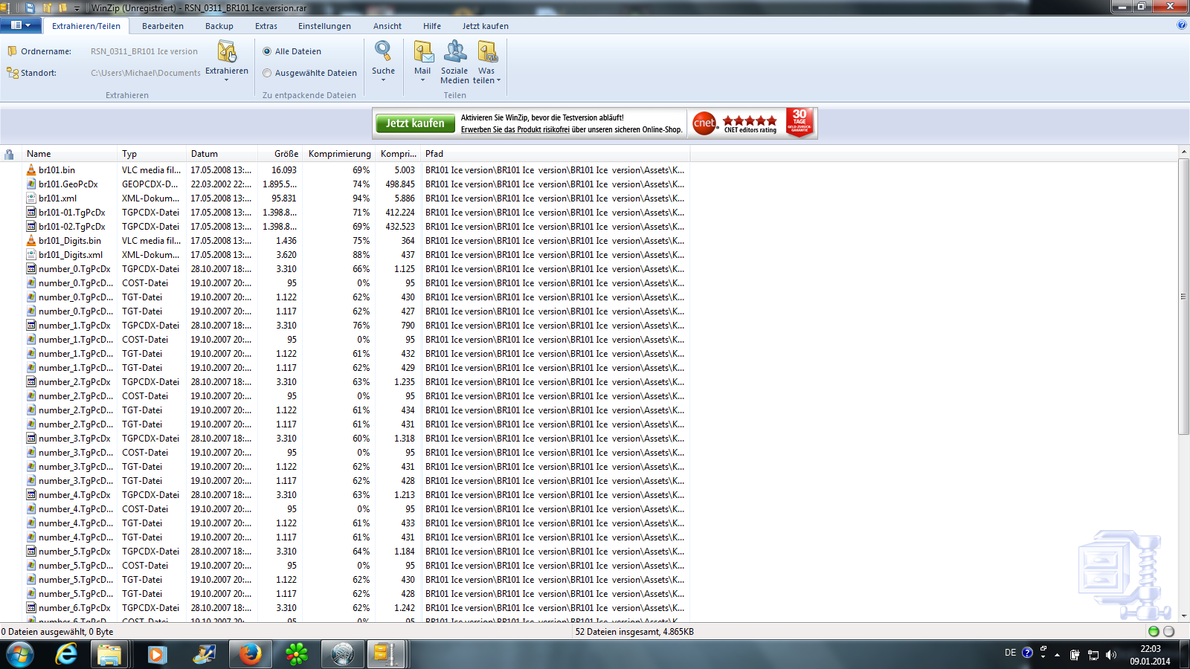This screenshot has width=1190, height=669.
Task: Click the VLC cone icon beside br101_Digits.bin
Action: pyautogui.click(x=31, y=241)
